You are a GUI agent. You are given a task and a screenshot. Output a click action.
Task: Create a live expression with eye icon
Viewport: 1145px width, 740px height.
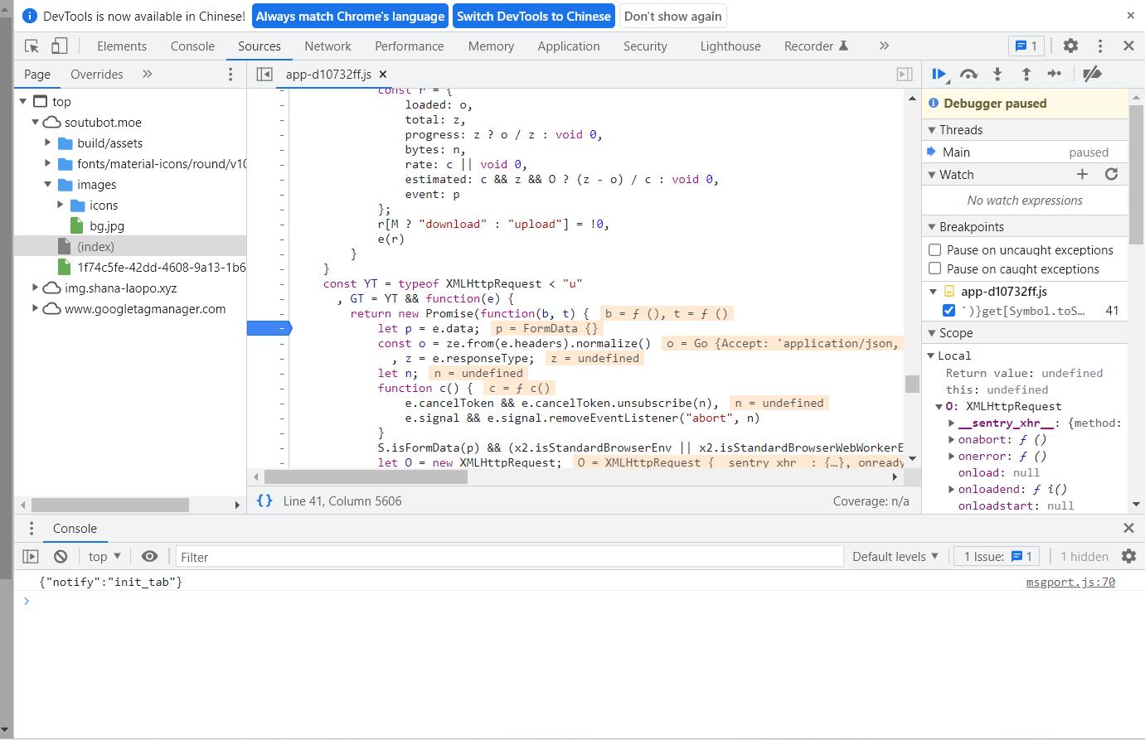(x=149, y=557)
